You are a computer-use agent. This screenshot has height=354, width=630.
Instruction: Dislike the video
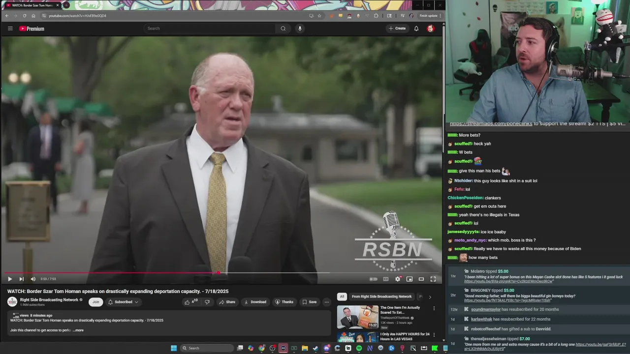click(207, 302)
